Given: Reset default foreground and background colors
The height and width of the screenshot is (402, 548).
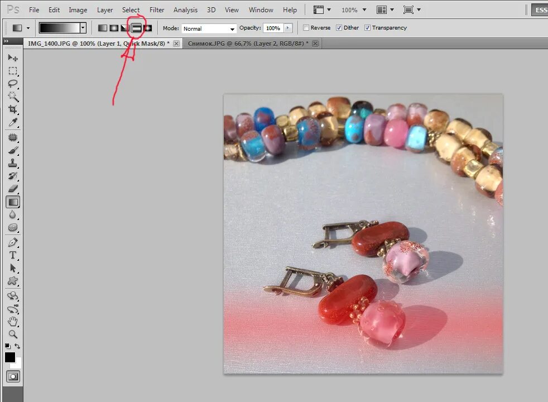Looking at the screenshot, I should (7, 346).
